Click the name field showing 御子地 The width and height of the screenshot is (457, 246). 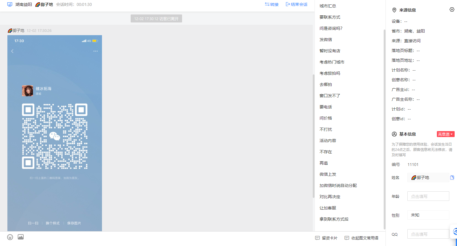[428, 177]
